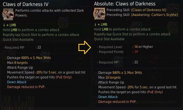The image size is (183, 110).
Task: Click the Max 8 targets line
Action: [17, 63]
